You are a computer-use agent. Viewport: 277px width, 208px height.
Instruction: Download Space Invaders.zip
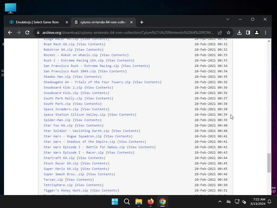[61, 109]
